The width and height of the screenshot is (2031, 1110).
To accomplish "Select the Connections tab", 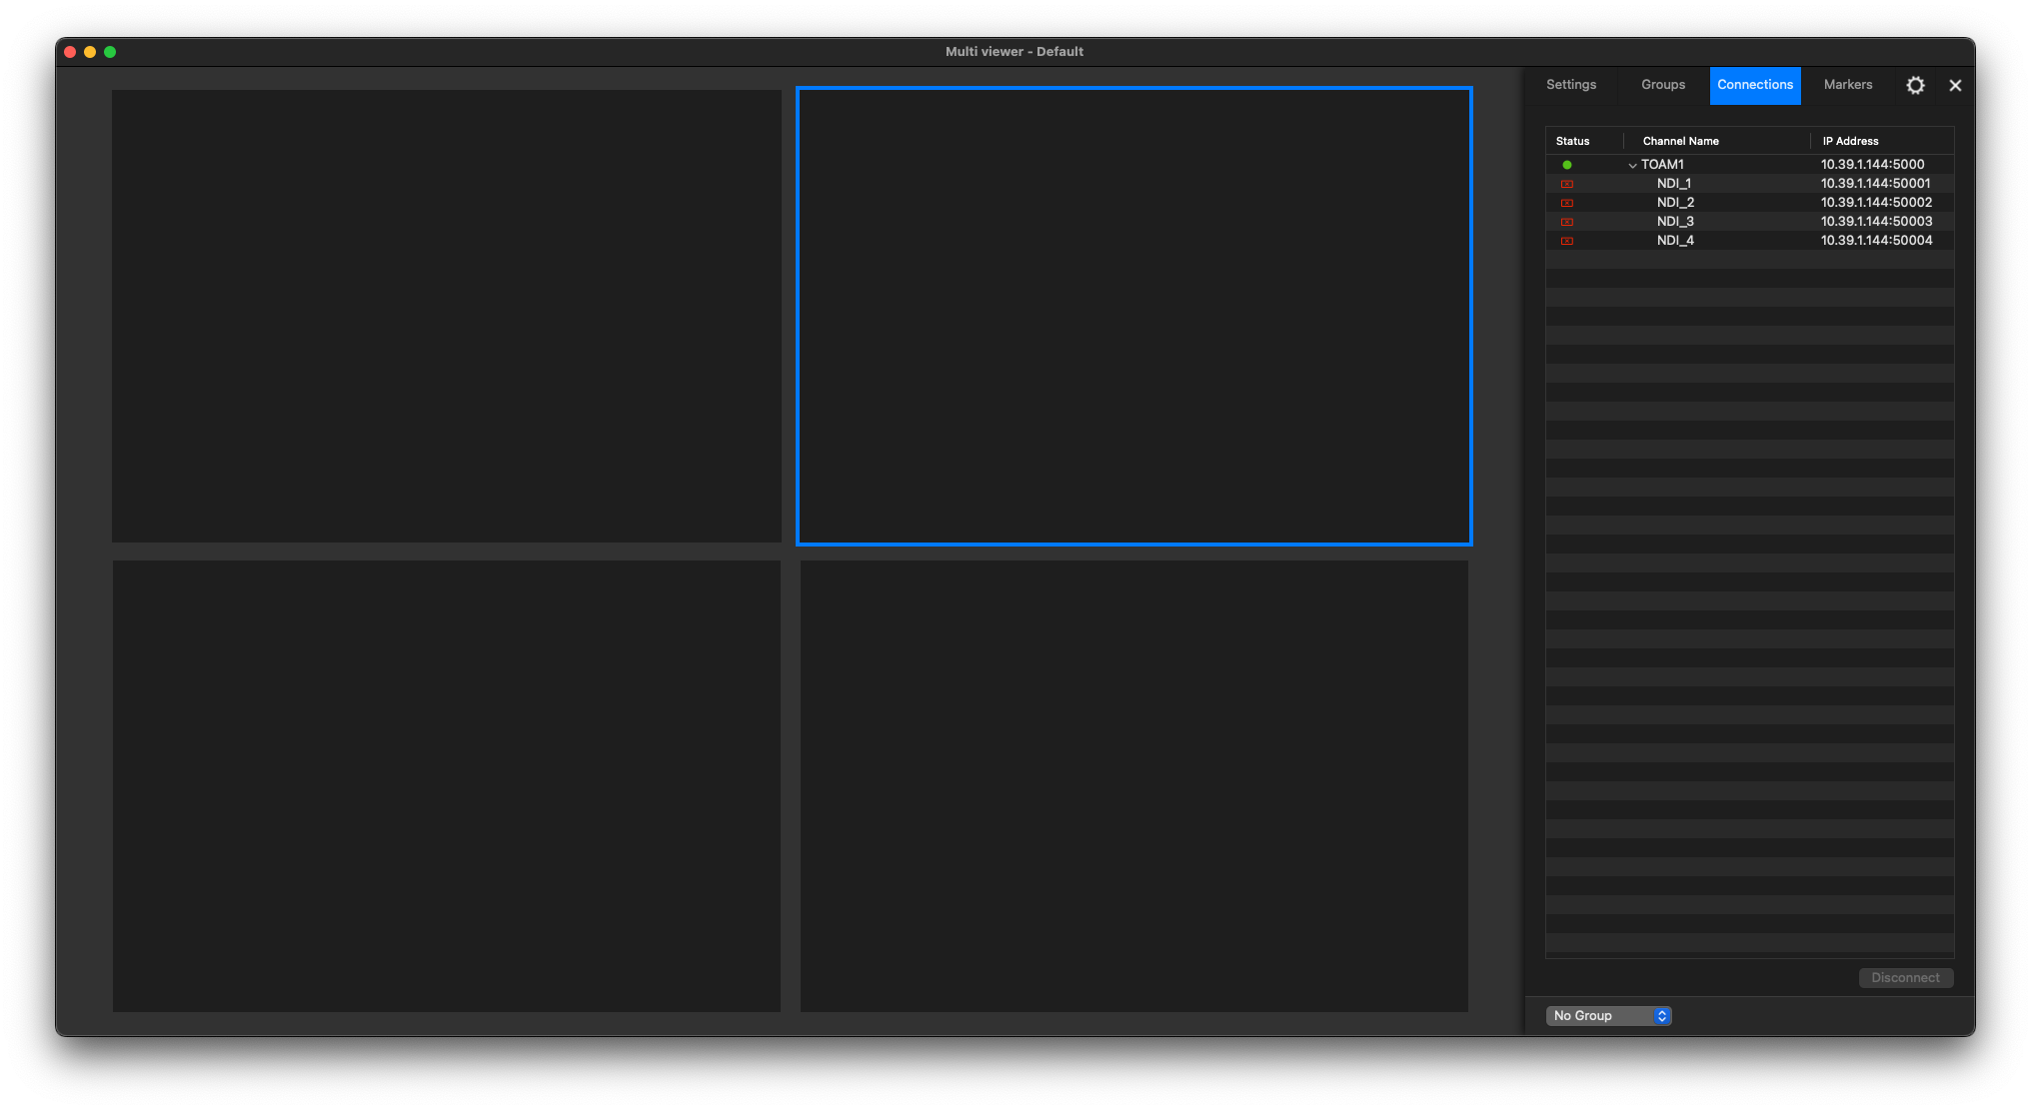I will coord(1755,85).
